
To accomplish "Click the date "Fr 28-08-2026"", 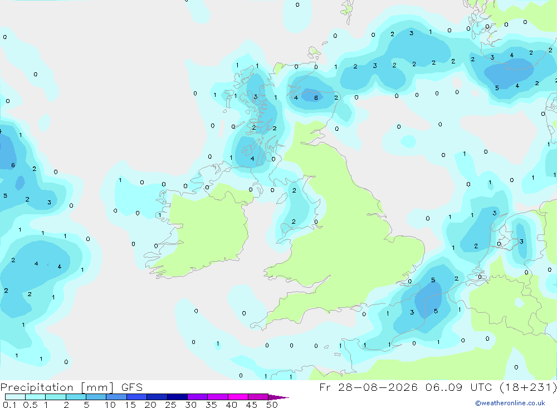I will coord(368,387).
